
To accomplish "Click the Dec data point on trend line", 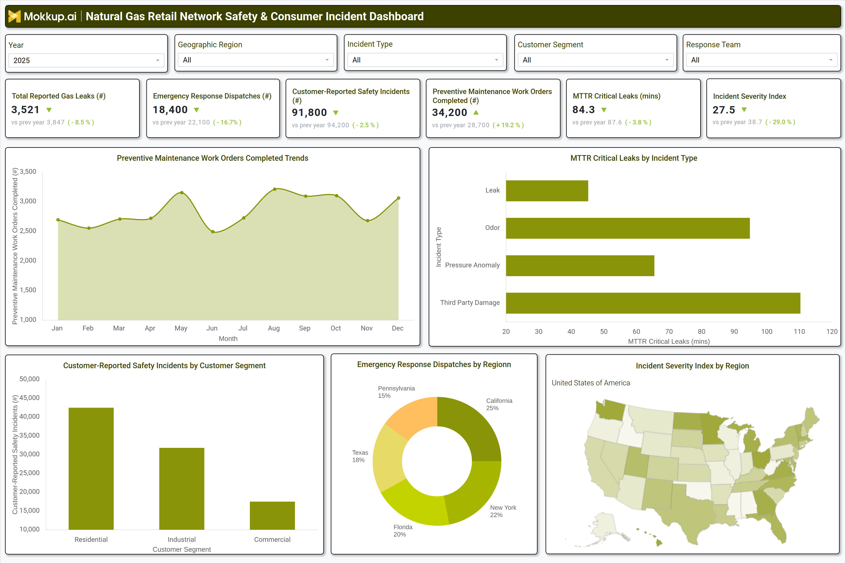I will coord(399,198).
